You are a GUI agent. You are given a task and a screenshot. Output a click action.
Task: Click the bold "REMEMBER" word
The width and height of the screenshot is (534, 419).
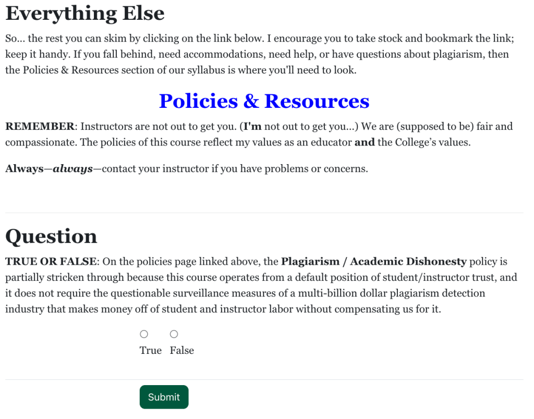tap(40, 127)
